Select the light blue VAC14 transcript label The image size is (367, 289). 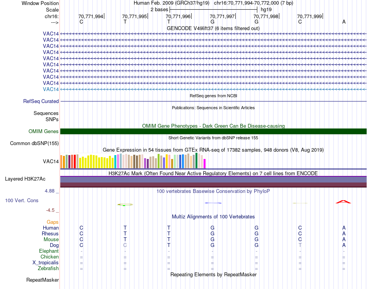(51, 89)
